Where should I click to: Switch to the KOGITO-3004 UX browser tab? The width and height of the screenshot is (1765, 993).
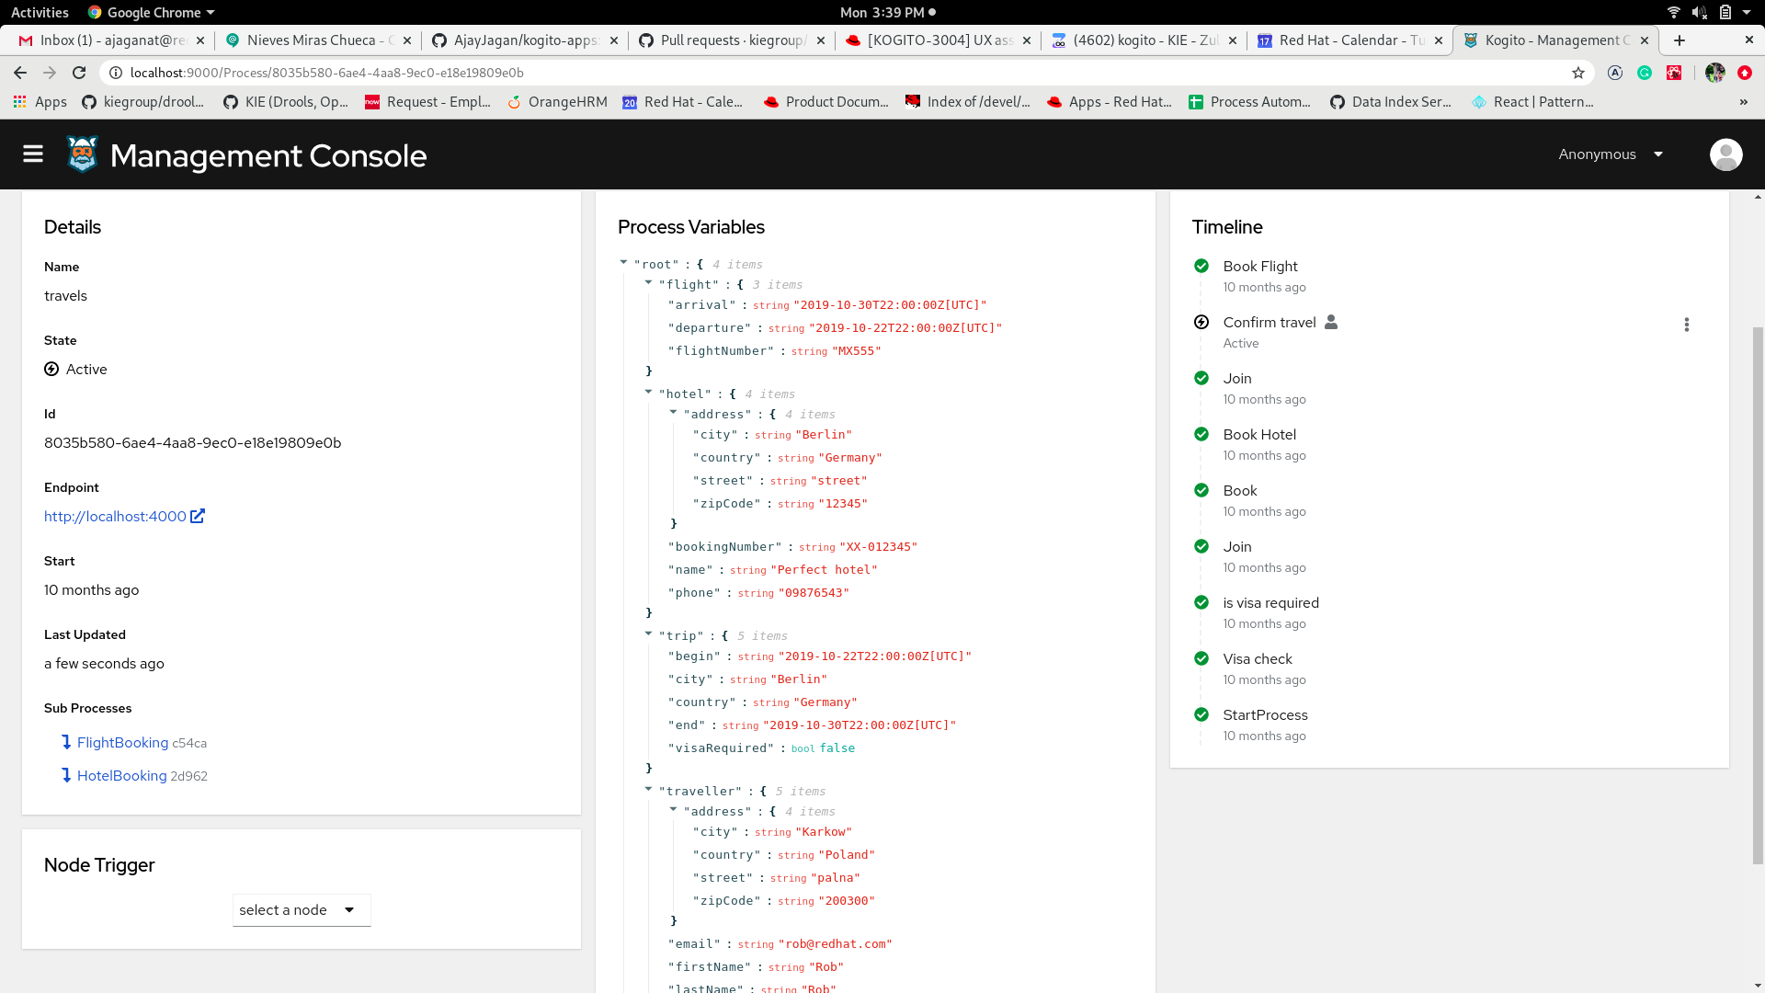click(938, 40)
